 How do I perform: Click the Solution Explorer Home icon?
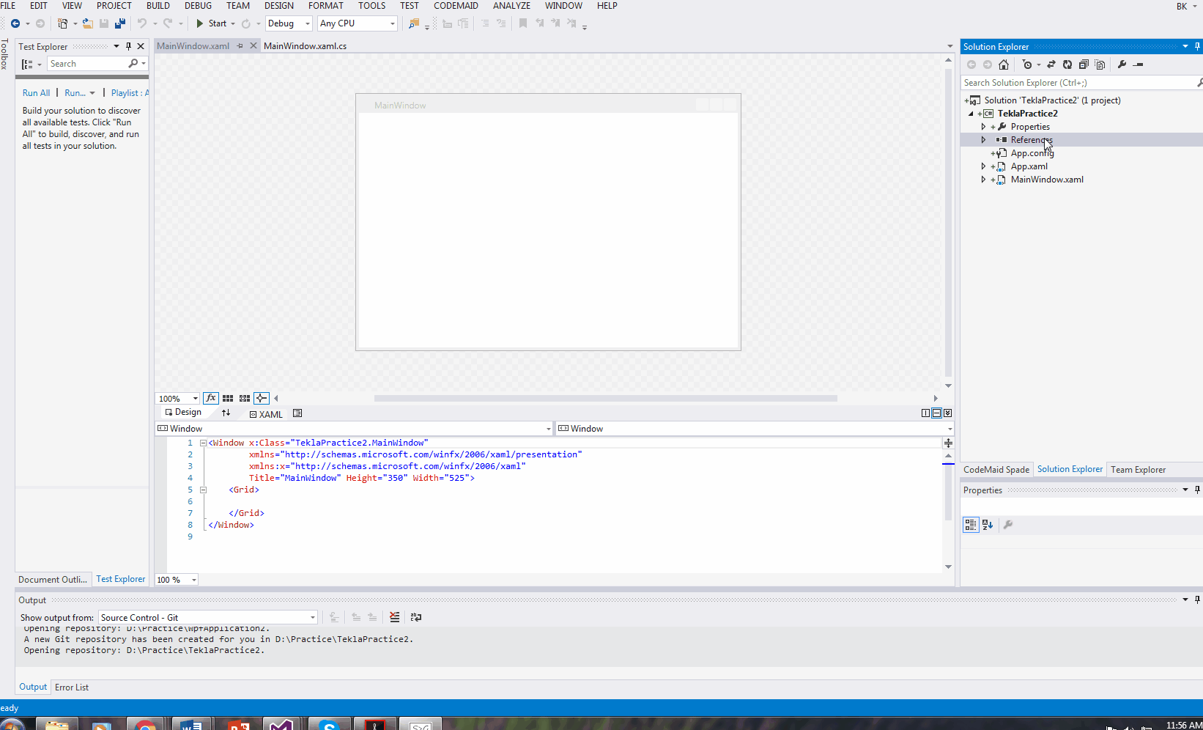coord(1004,64)
